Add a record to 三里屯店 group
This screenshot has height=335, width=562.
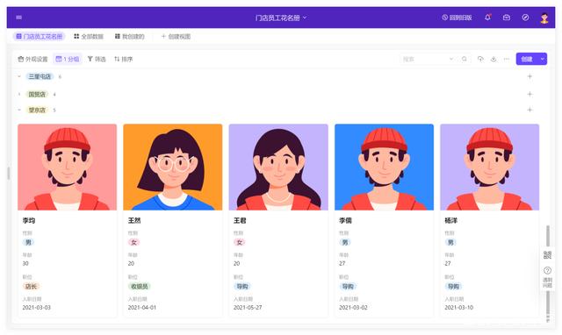(x=530, y=76)
